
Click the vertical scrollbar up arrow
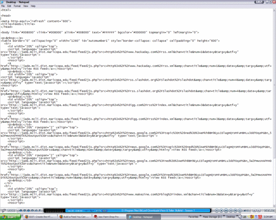[274, 10]
